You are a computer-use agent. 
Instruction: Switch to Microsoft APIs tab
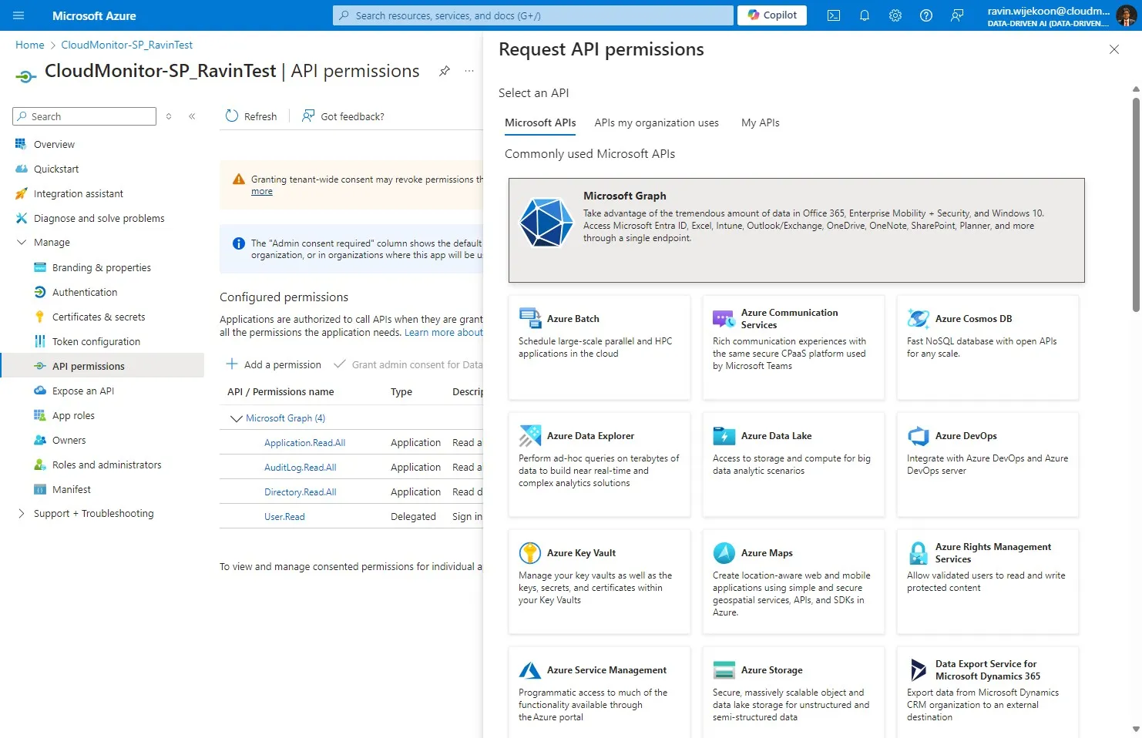point(540,122)
